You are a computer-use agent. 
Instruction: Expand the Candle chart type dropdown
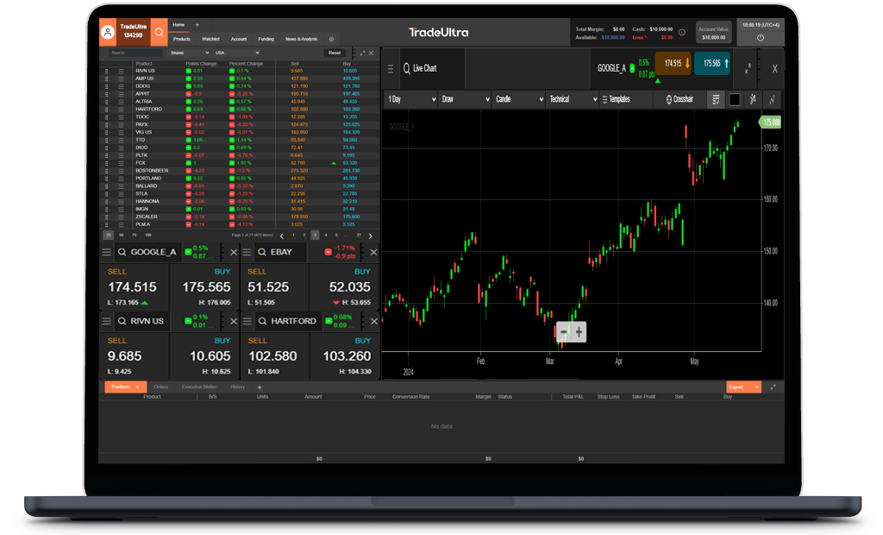[x=517, y=99]
